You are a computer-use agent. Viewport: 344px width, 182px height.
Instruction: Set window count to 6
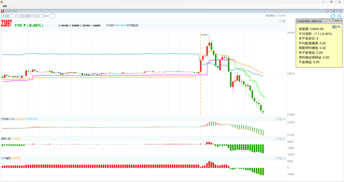point(286,16)
